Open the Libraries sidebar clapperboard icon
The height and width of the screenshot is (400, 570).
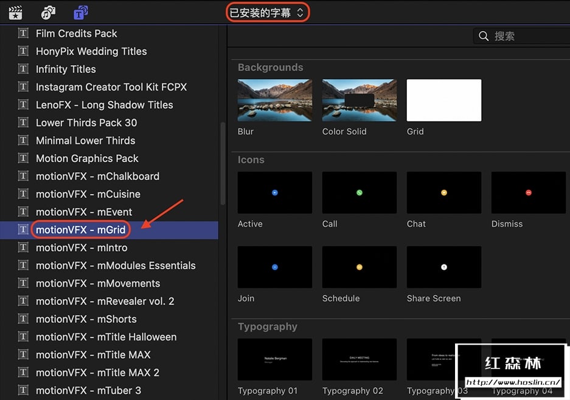tap(15, 13)
